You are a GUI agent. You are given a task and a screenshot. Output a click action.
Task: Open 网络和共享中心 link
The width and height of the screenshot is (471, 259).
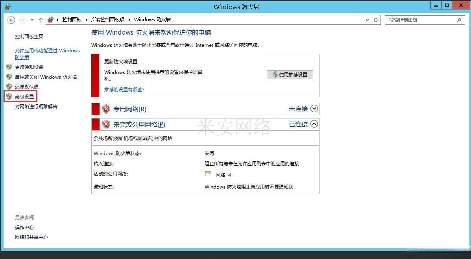coord(31,237)
